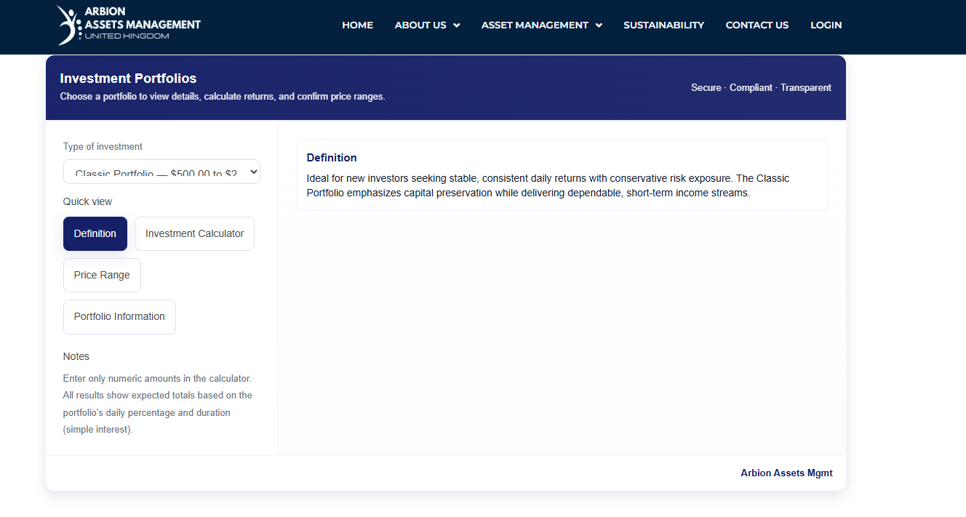Click the Arbion Assets Mgmt footer text
966x517 pixels.
786,473
